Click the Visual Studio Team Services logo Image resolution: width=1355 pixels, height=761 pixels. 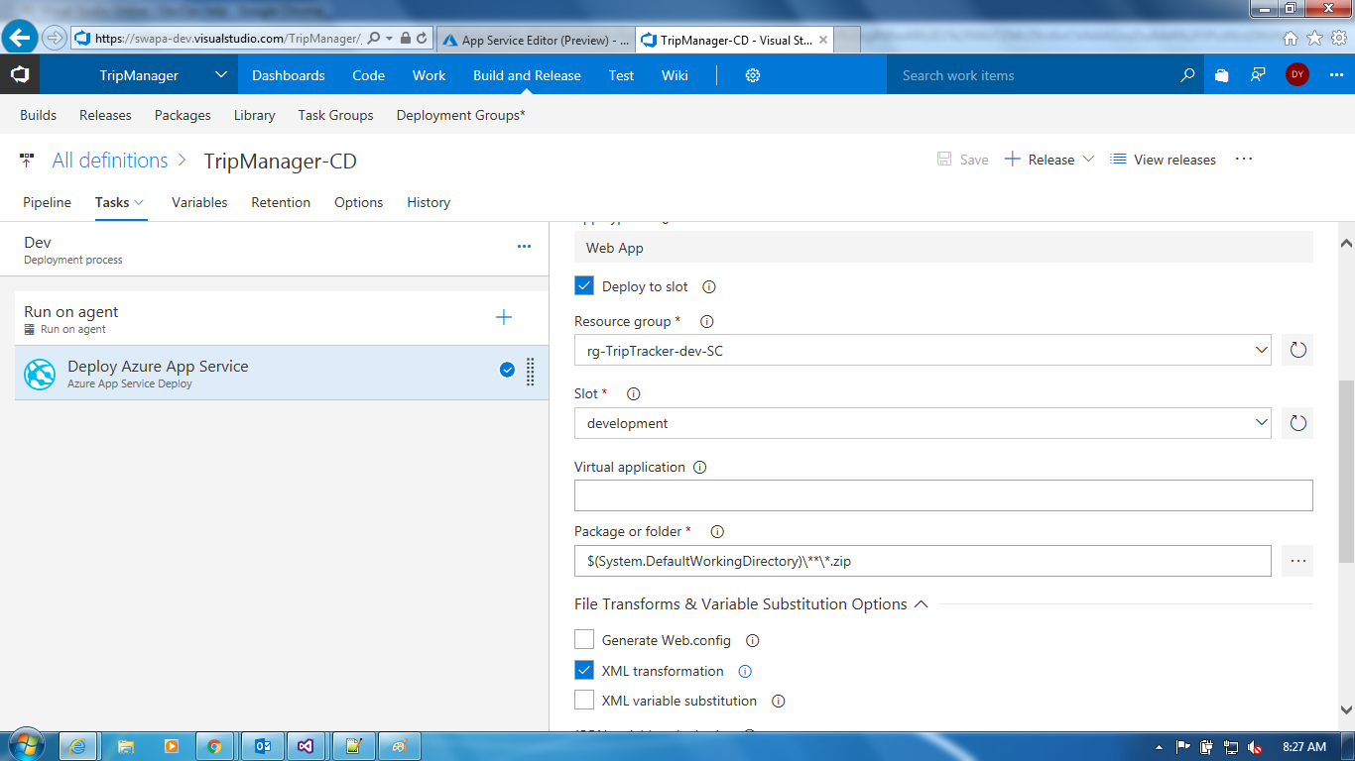20,75
